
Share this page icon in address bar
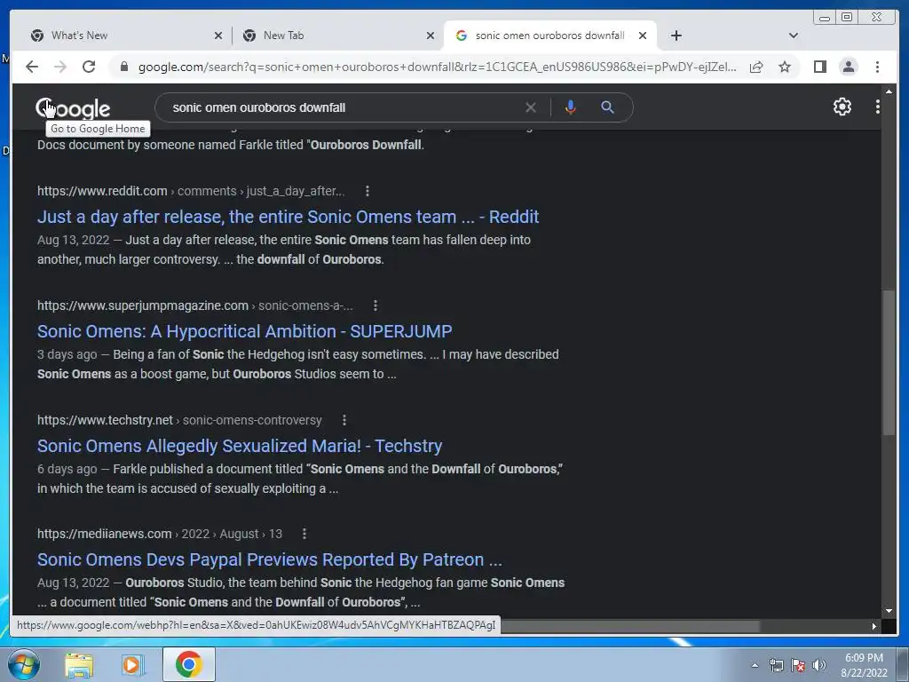click(756, 67)
